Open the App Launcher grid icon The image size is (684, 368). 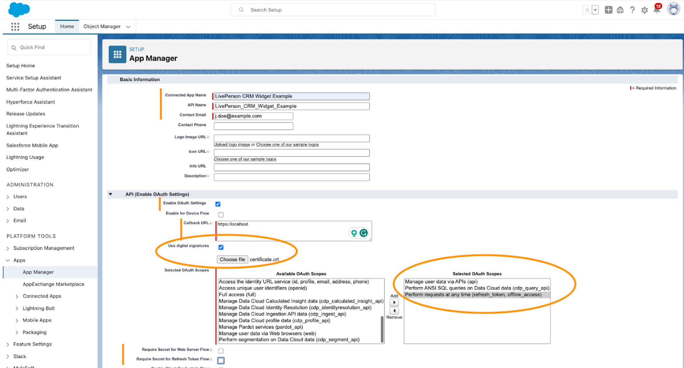15,27
